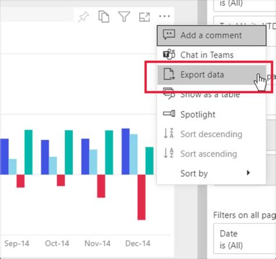Copy visual as image icon
The image size is (276, 259).
[103, 17]
